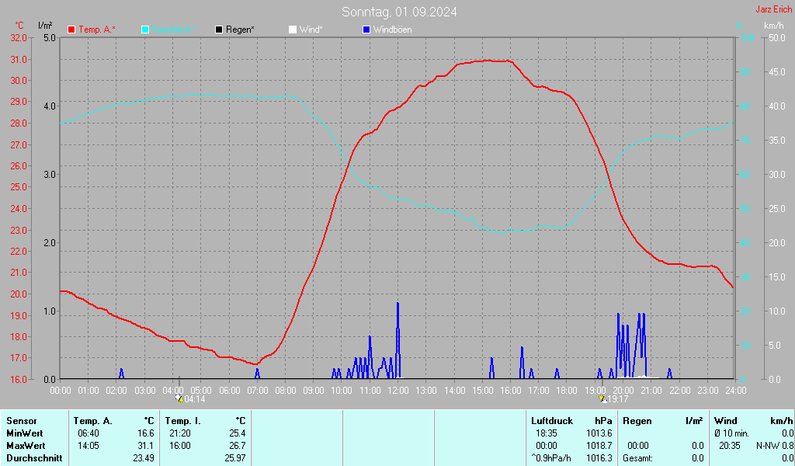
Task: Click the blue Windböen legend square
Action: [x=366, y=30]
